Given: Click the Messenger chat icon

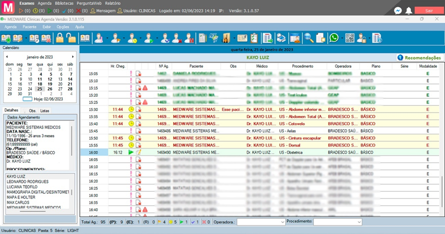Looking at the screenshot, I should click(x=397, y=11).
